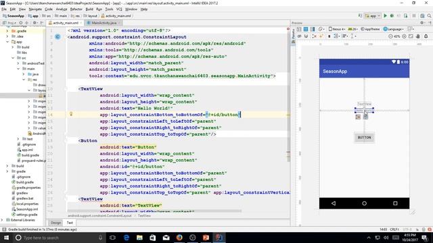Click infer constraints wand icon

click(321, 36)
